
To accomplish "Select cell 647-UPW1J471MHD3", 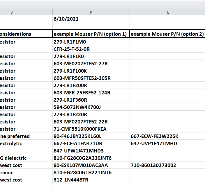I will 91,151.
